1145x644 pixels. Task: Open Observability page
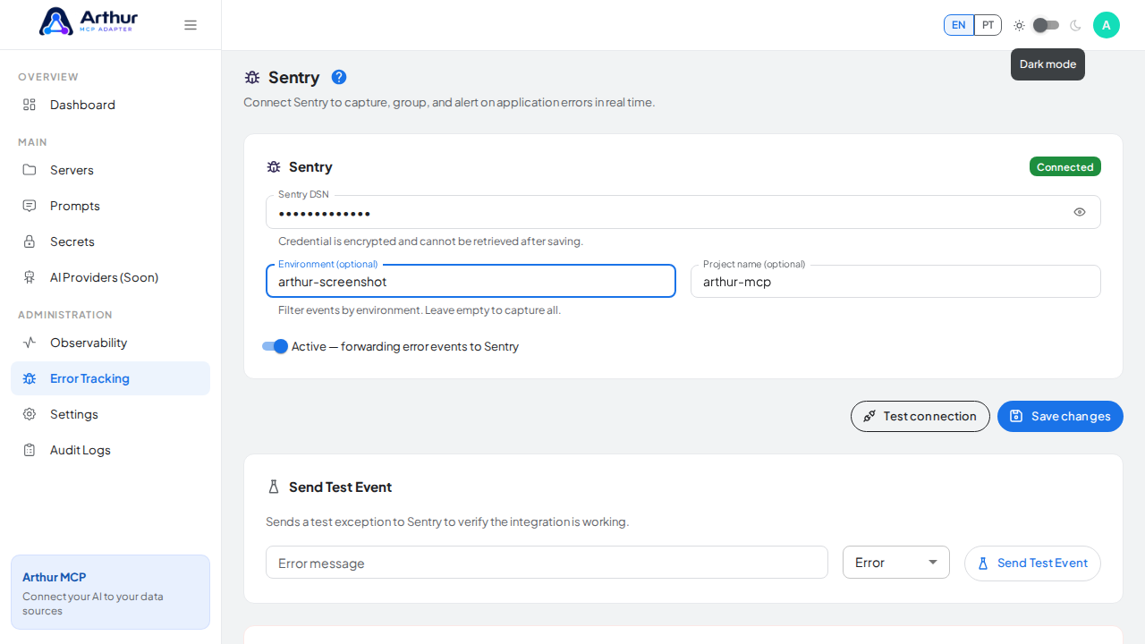point(110,343)
